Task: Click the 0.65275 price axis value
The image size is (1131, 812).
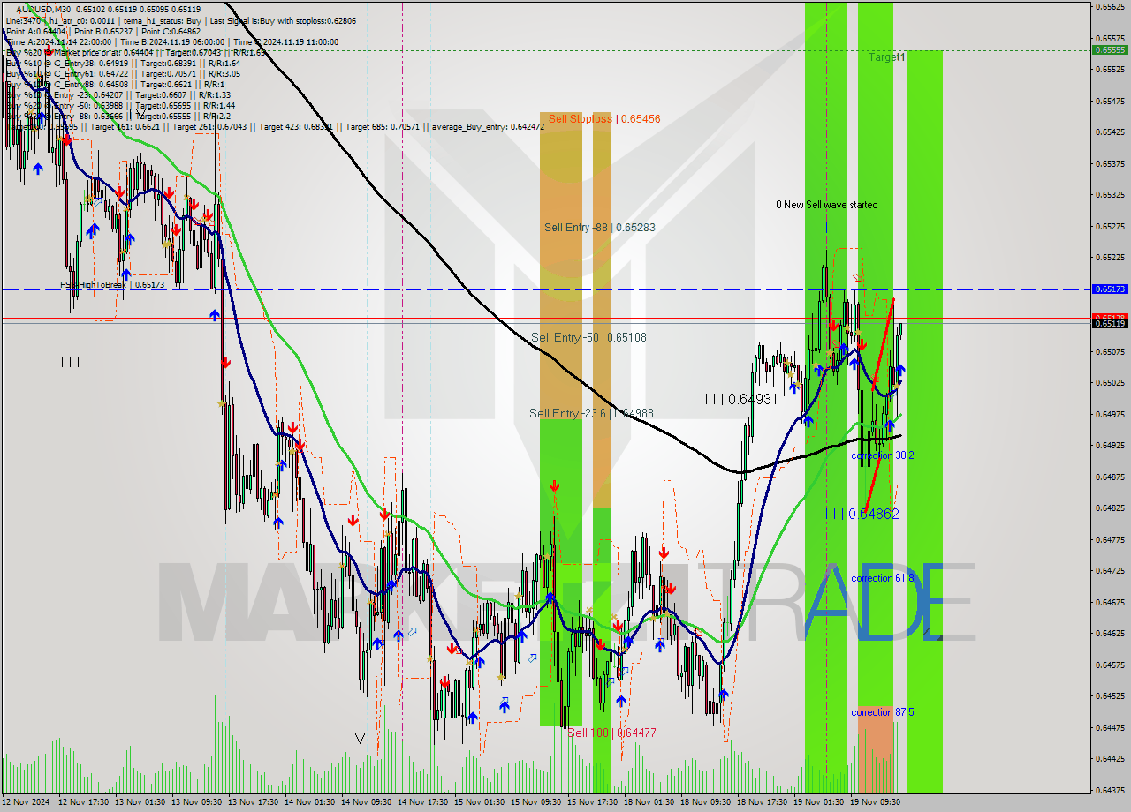Action: click(1111, 226)
